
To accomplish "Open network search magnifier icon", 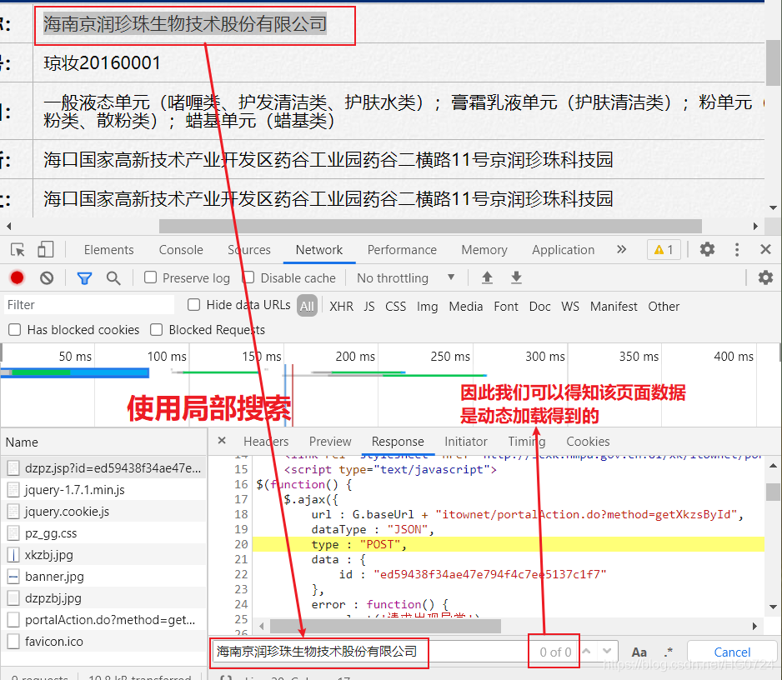I will pyautogui.click(x=113, y=277).
